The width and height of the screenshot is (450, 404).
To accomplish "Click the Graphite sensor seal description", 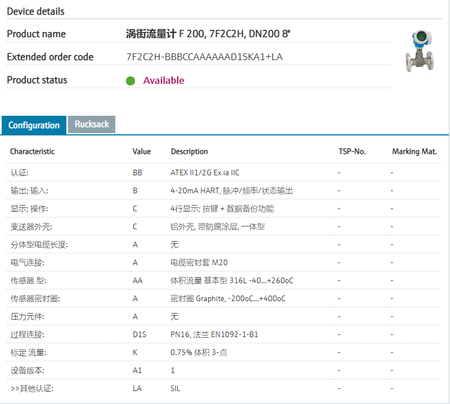I will 228,298.
